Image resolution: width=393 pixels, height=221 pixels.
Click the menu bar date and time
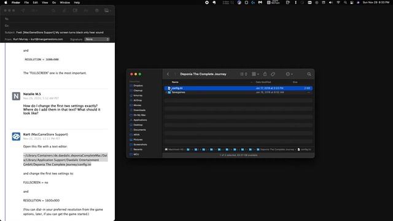376,2
